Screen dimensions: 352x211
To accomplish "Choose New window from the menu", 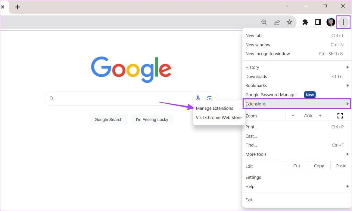I will click(x=297, y=45).
